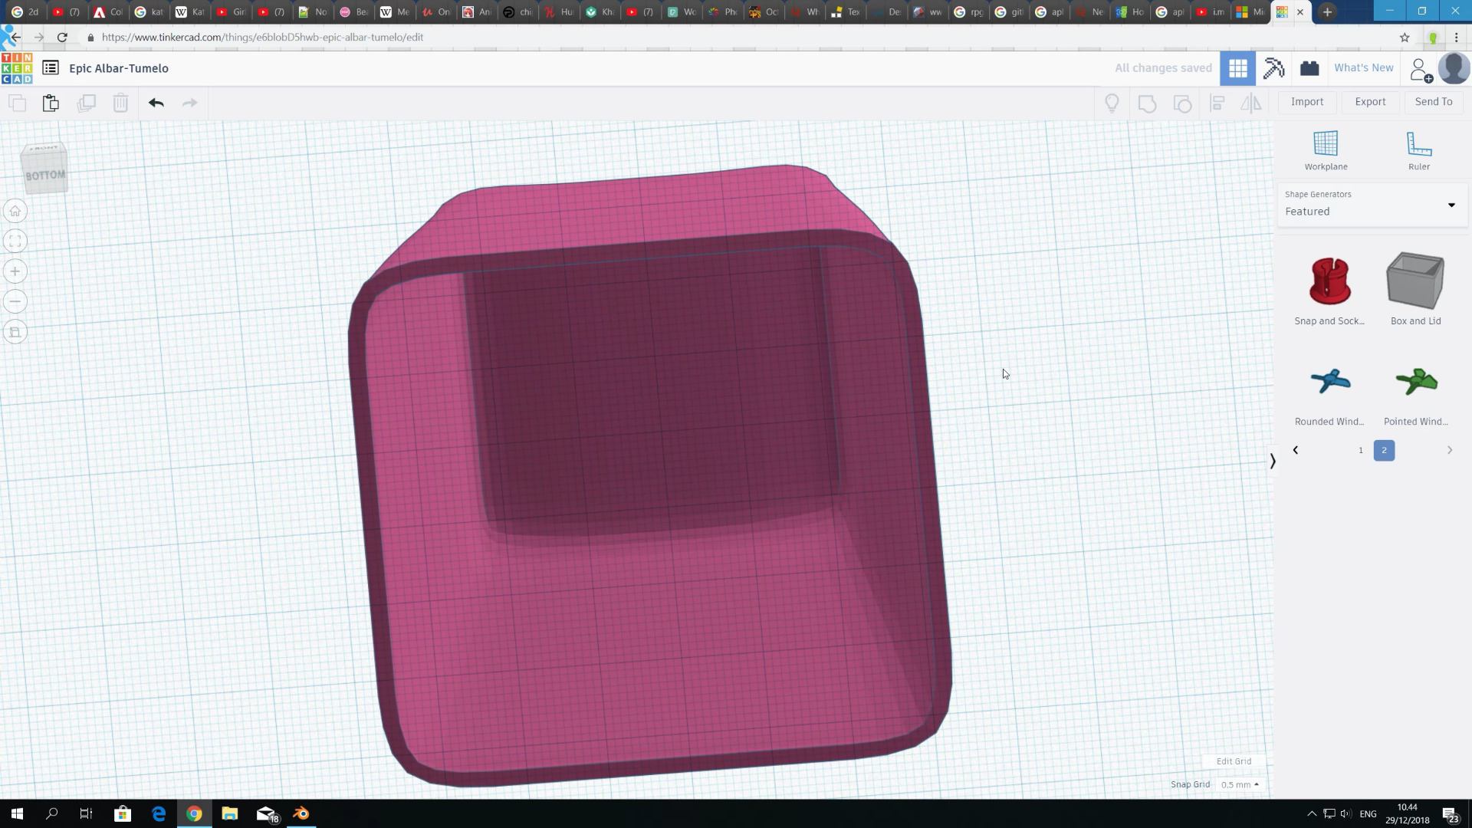Click the Send To button
1472x828 pixels.
[x=1434, y=101]
